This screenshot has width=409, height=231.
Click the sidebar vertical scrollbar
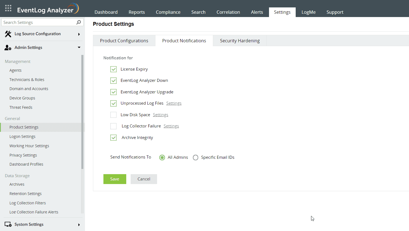82,110
